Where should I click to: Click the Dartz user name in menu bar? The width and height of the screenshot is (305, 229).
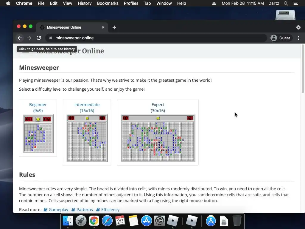coord(274,3)
